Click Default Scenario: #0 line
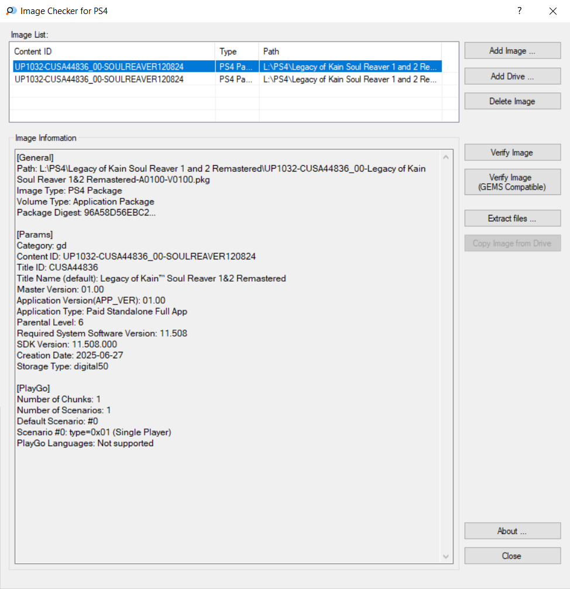570x589 pixels. tap(57, 421)
